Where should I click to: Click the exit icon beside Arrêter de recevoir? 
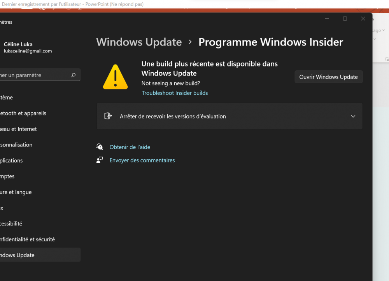[108, 116]
